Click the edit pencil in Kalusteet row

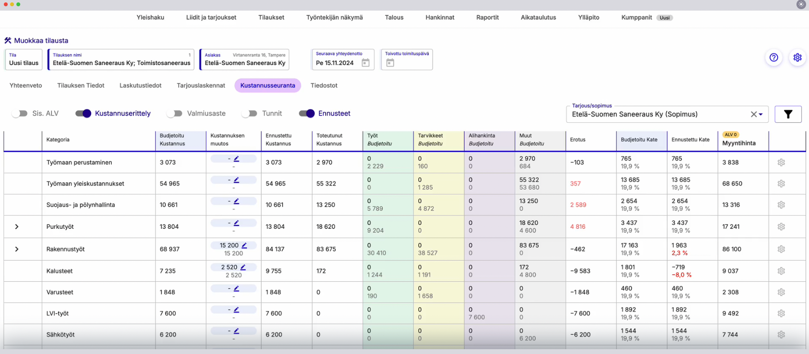[243, 267]
